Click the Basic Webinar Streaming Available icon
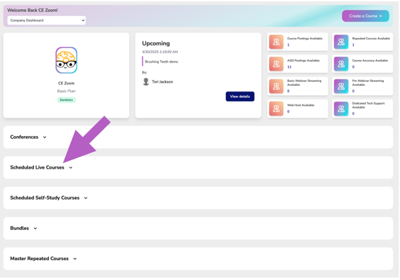Viewport: 400px width, 280px height. click(x=276, y=86)
